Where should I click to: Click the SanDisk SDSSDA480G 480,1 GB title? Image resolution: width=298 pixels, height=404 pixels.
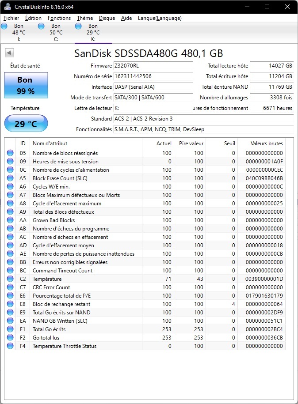pyautogui.click(x=149, y=53)
